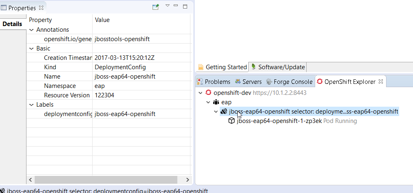Click the openshift-dev connection icon
This screenshot has height=193, width=413.
(208, 93)
